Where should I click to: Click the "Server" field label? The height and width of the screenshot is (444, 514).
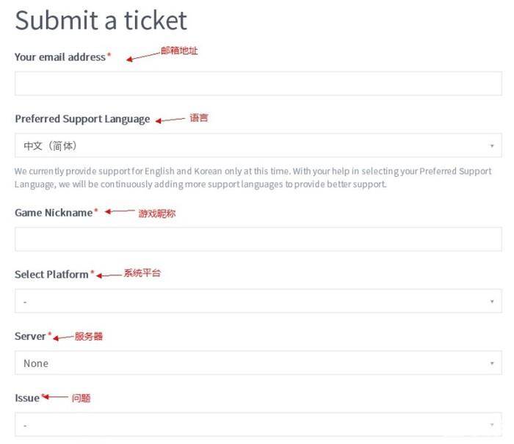pyautogui.click(x=30, y=336)
